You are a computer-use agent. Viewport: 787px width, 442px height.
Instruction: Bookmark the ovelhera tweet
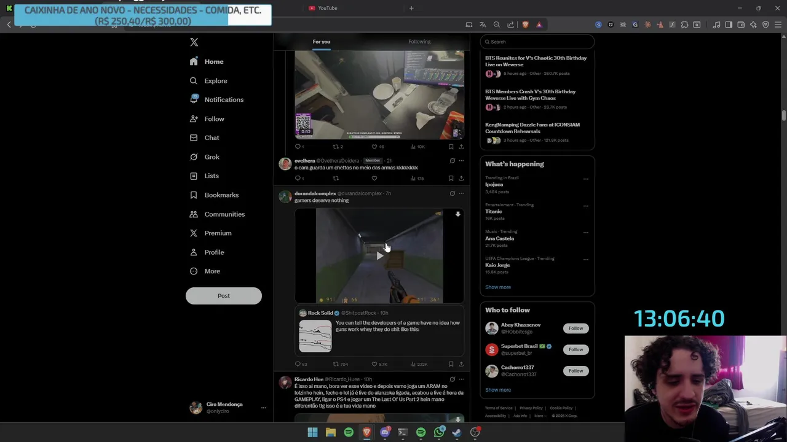coord(451,178)
